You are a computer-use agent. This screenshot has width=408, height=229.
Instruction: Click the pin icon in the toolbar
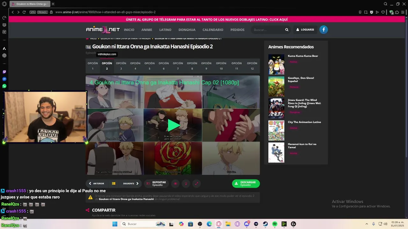[360, 12]
